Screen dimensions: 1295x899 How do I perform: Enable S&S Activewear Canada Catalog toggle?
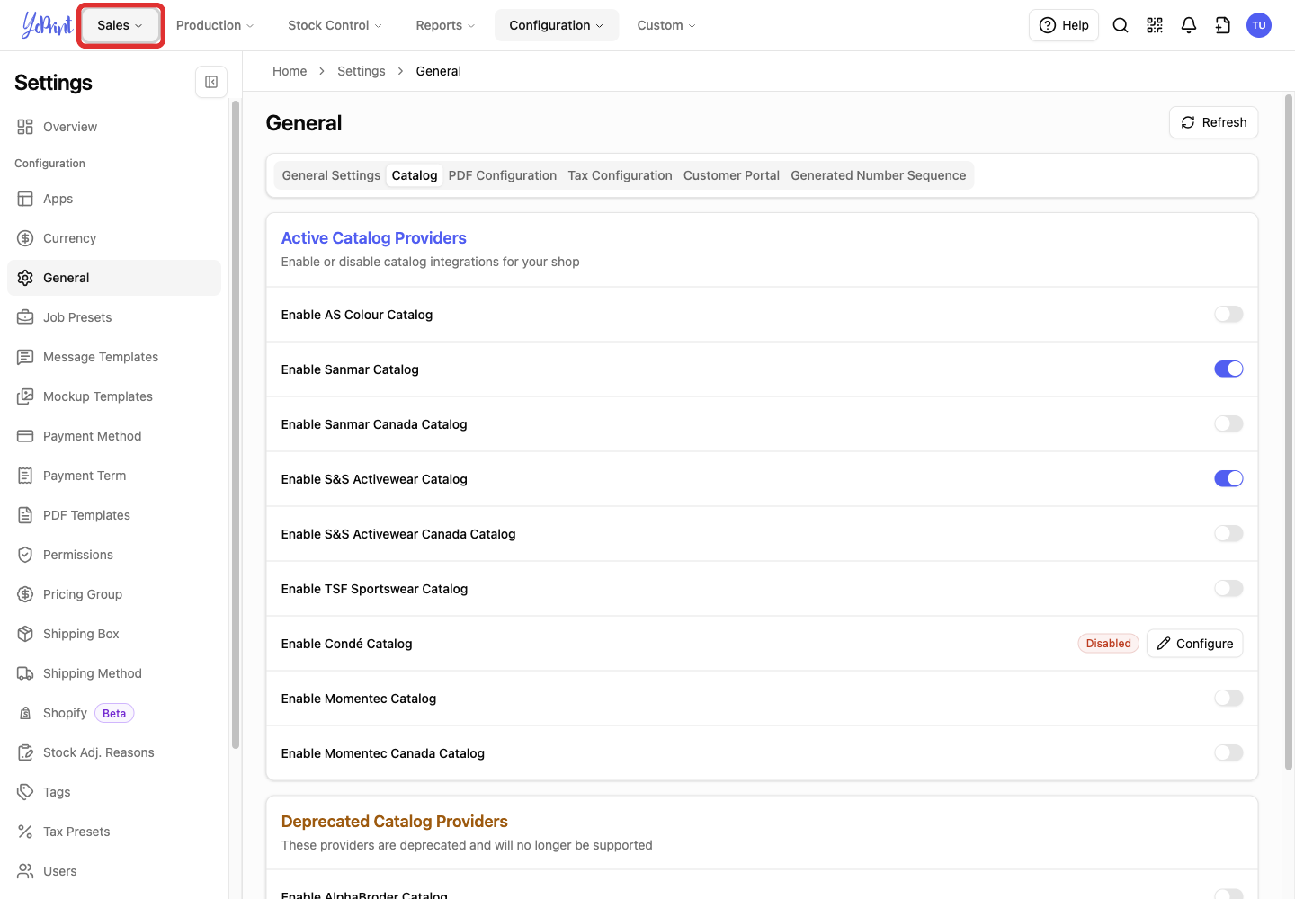pyautogui.click(x=1228, y=533)
